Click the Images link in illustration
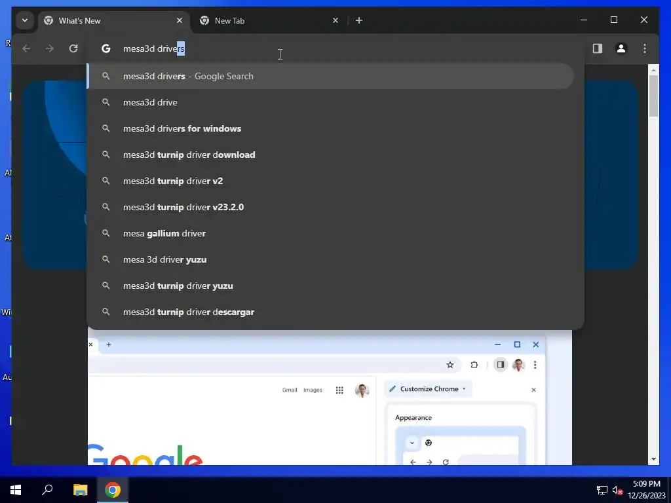The height and width of the screenshot is (503, 671). pos(313,390)
